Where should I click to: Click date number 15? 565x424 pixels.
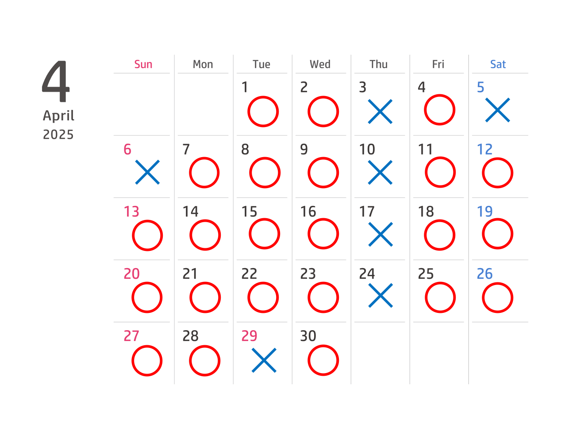click(249, 212)
